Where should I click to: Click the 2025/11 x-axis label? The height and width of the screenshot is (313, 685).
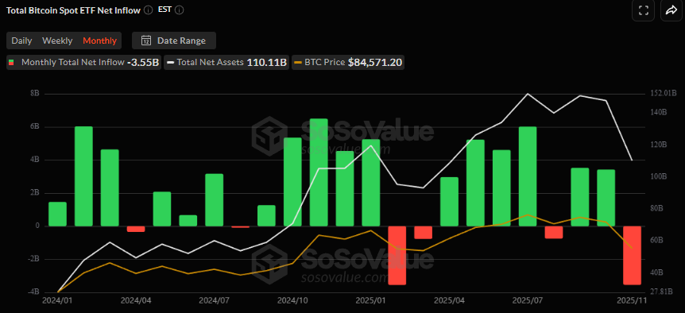point(632,301)
